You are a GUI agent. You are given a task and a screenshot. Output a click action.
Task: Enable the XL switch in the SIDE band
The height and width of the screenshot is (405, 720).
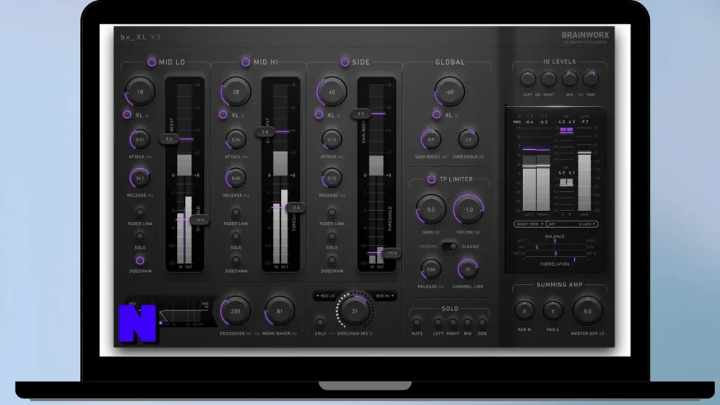pos(319,115)
